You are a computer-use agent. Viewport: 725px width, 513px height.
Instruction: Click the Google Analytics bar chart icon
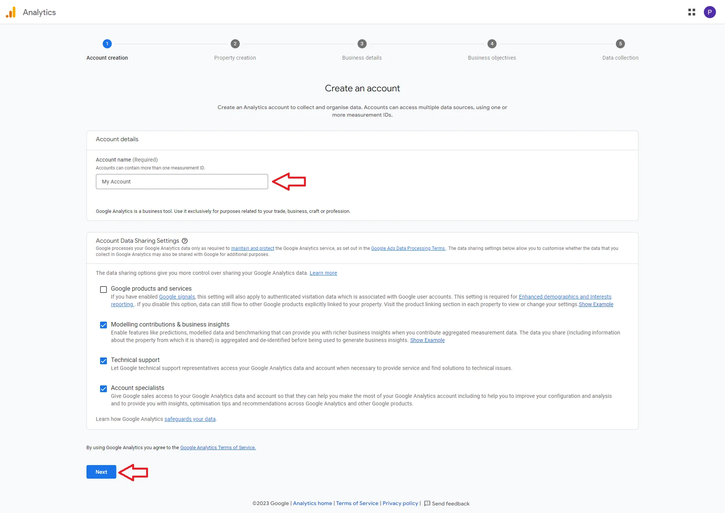click(11, 12)
